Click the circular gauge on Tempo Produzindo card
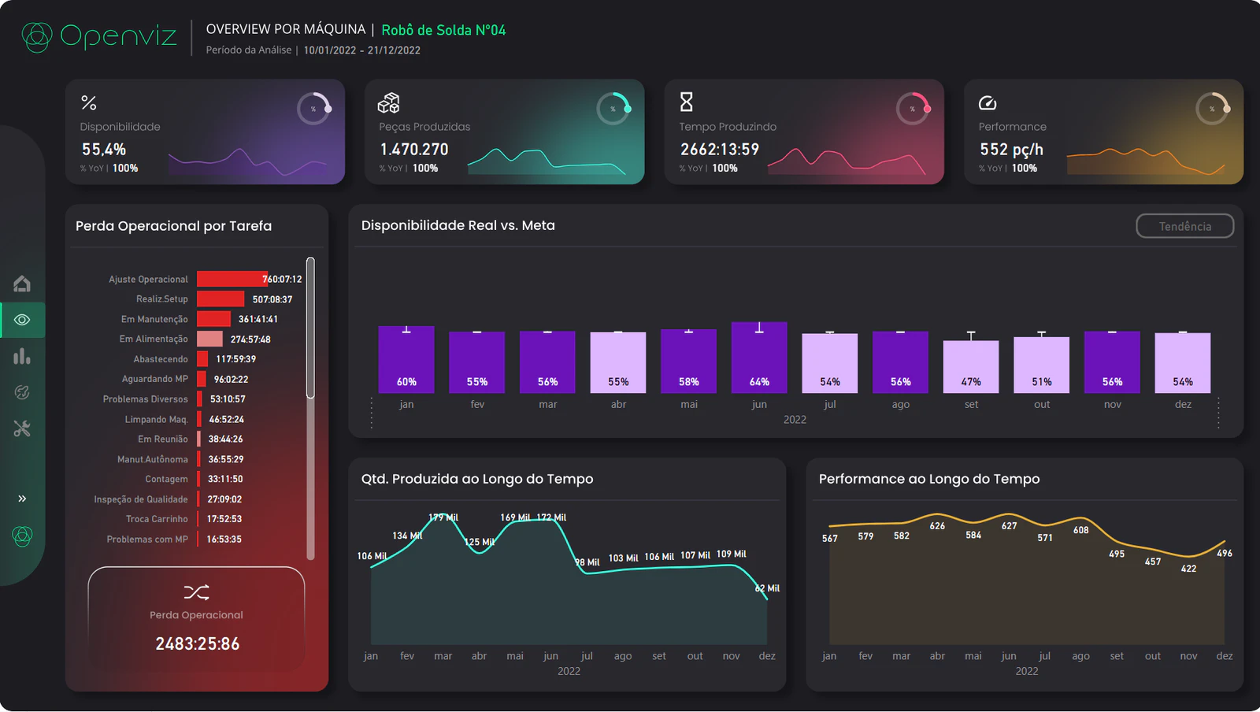 pos(913,109)
